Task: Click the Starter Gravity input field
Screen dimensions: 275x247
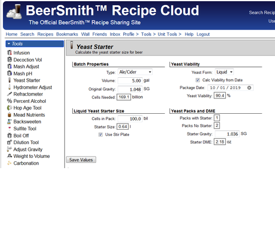Action: coord(227,134)
